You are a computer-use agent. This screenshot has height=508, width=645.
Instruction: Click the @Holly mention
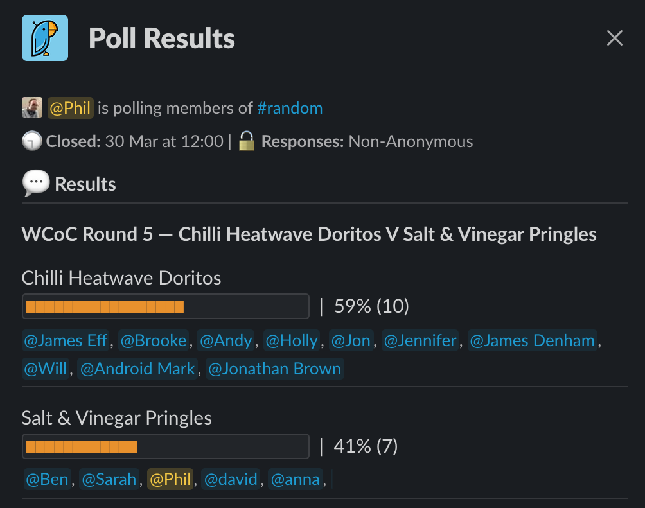coord(291,340)
